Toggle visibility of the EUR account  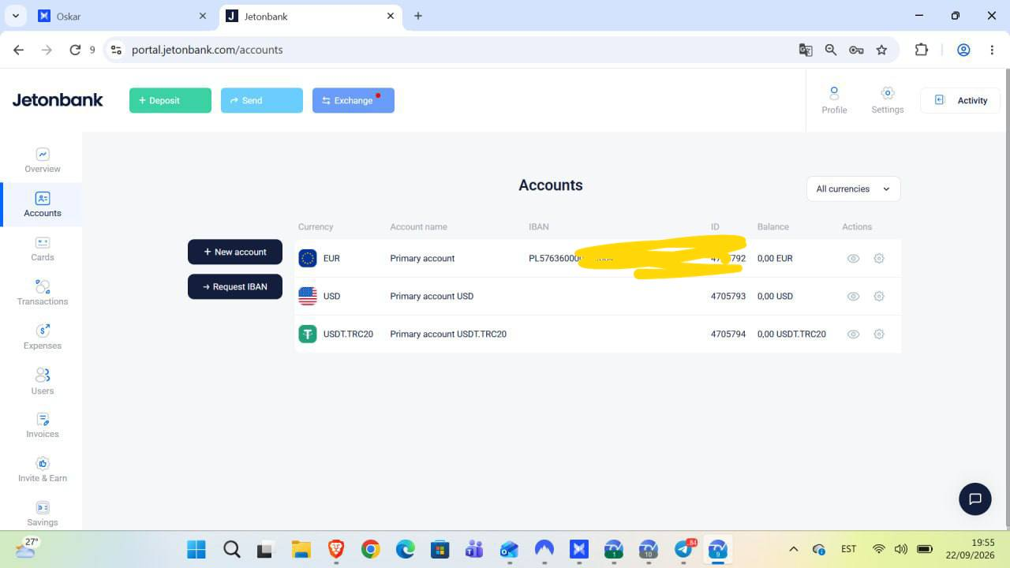pos(853,258)
